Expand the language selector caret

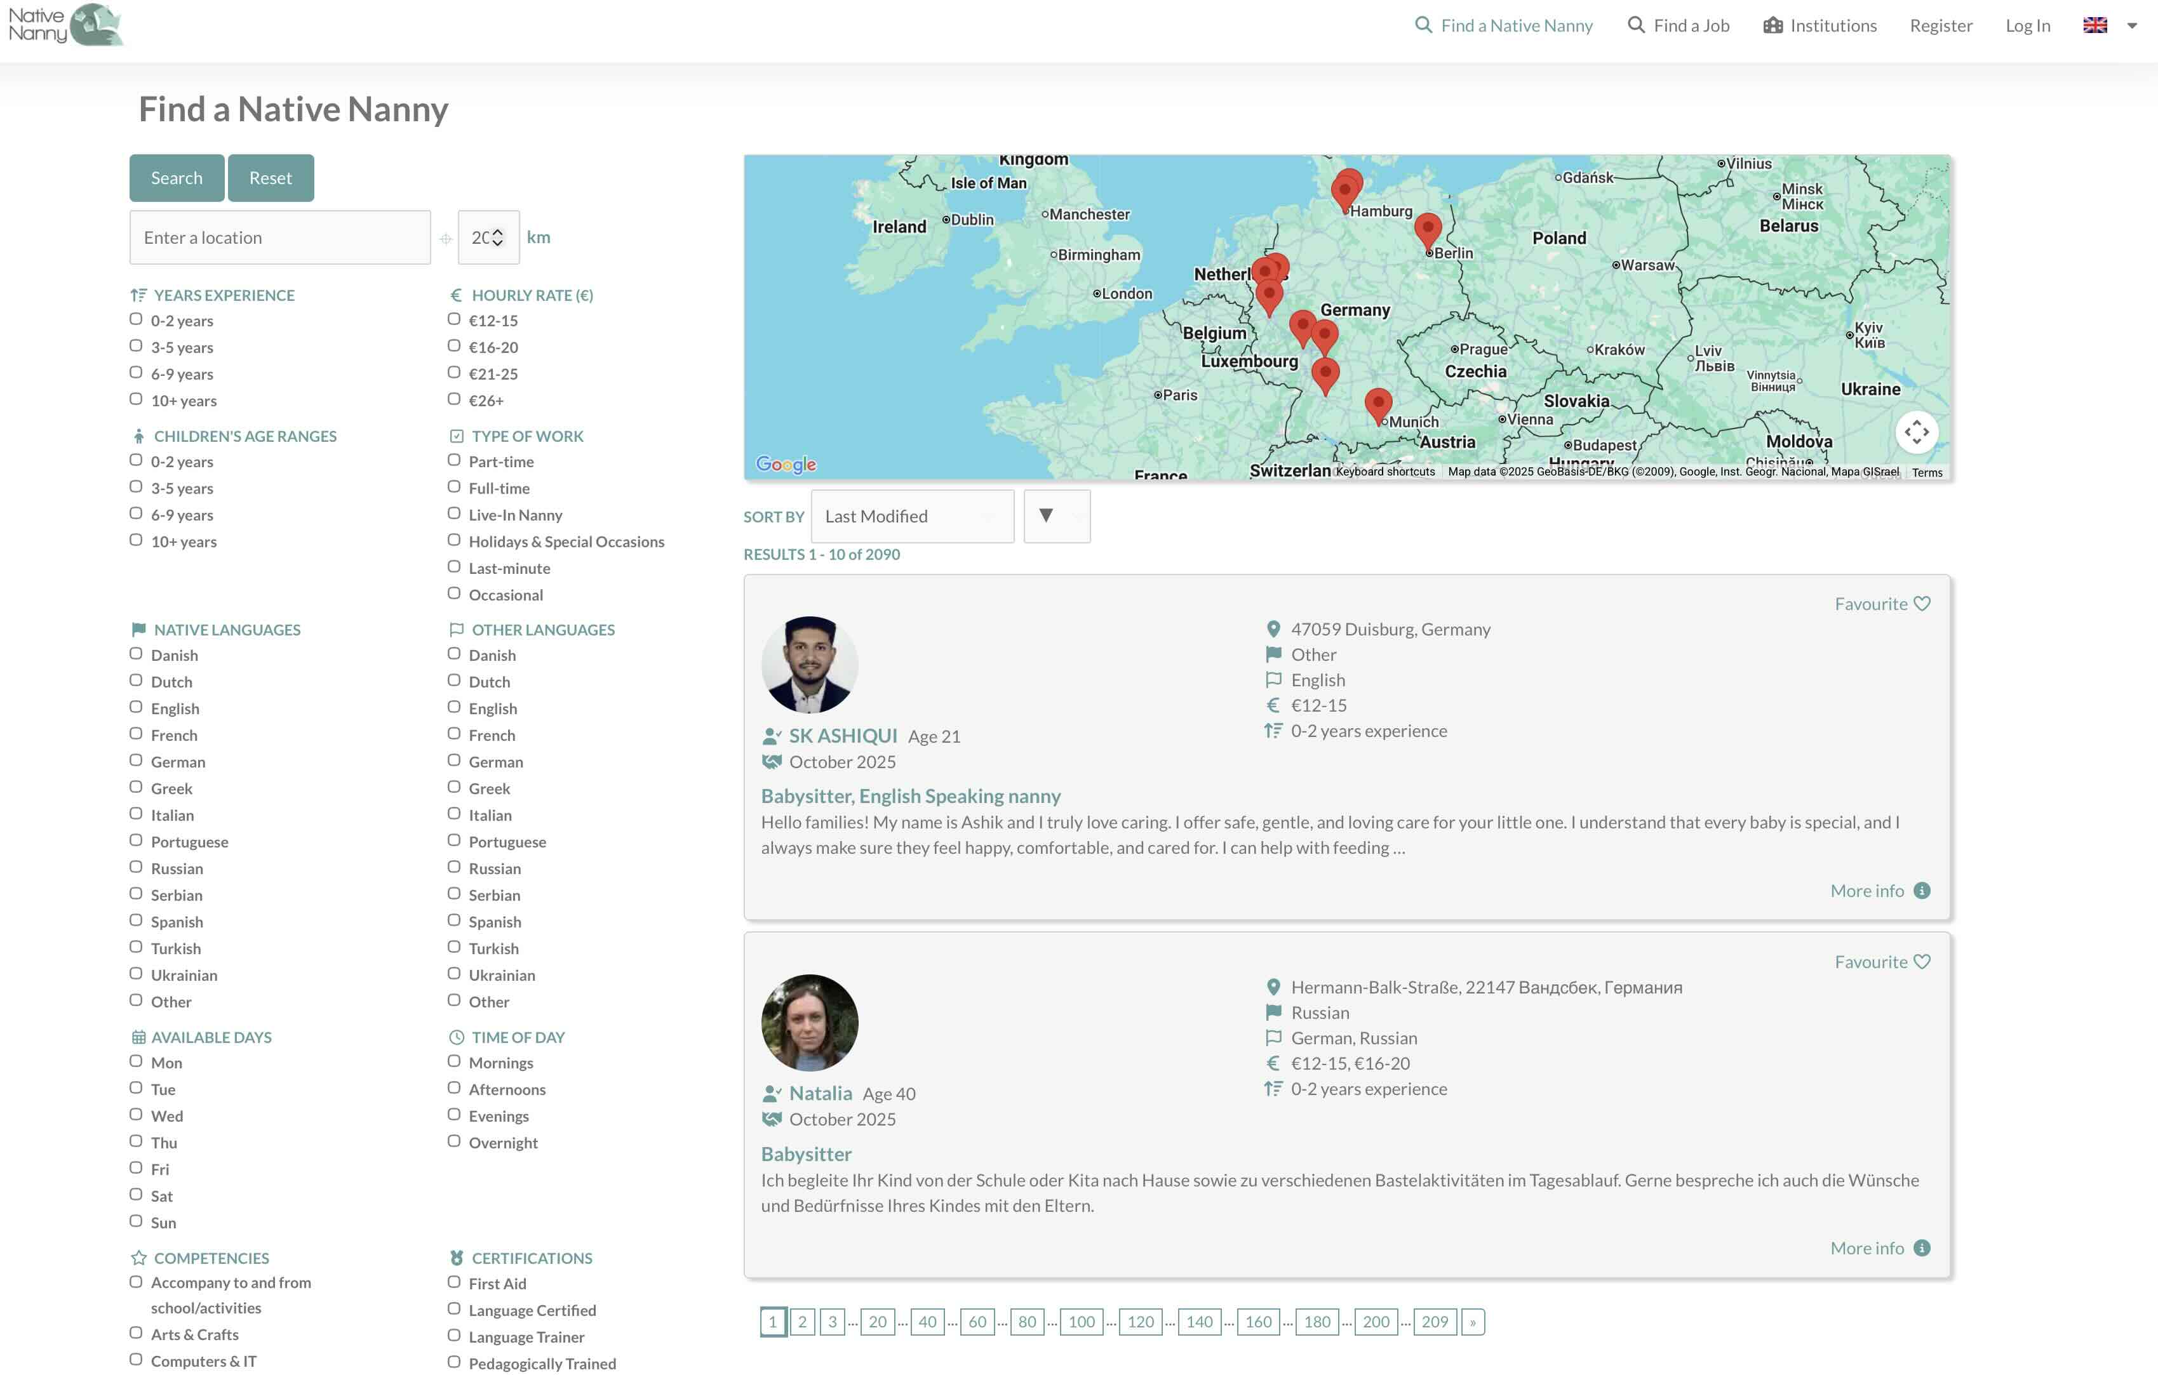[x=2132, y=26]
